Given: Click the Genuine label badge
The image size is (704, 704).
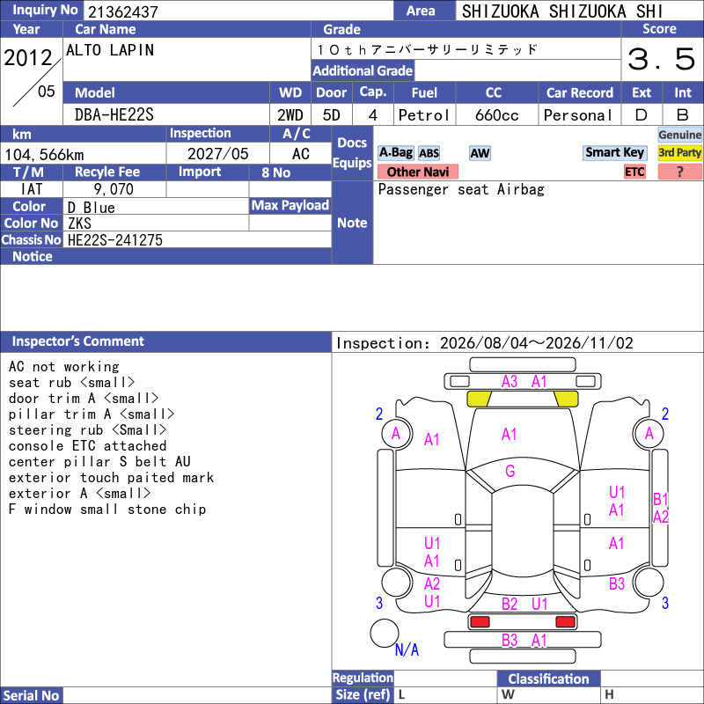Looking at the screenshot, I should point(679,135).
